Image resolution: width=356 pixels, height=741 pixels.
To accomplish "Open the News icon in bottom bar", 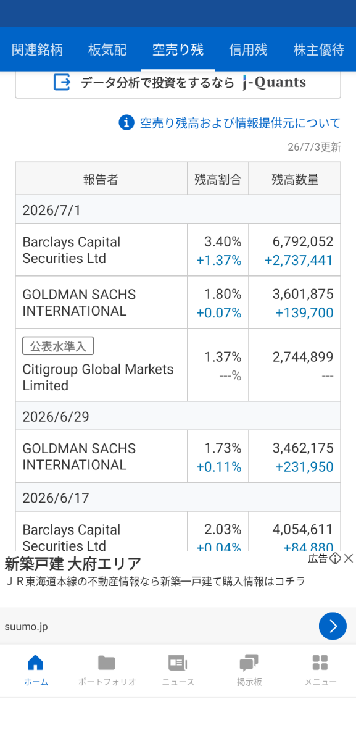I will (178, 663).
